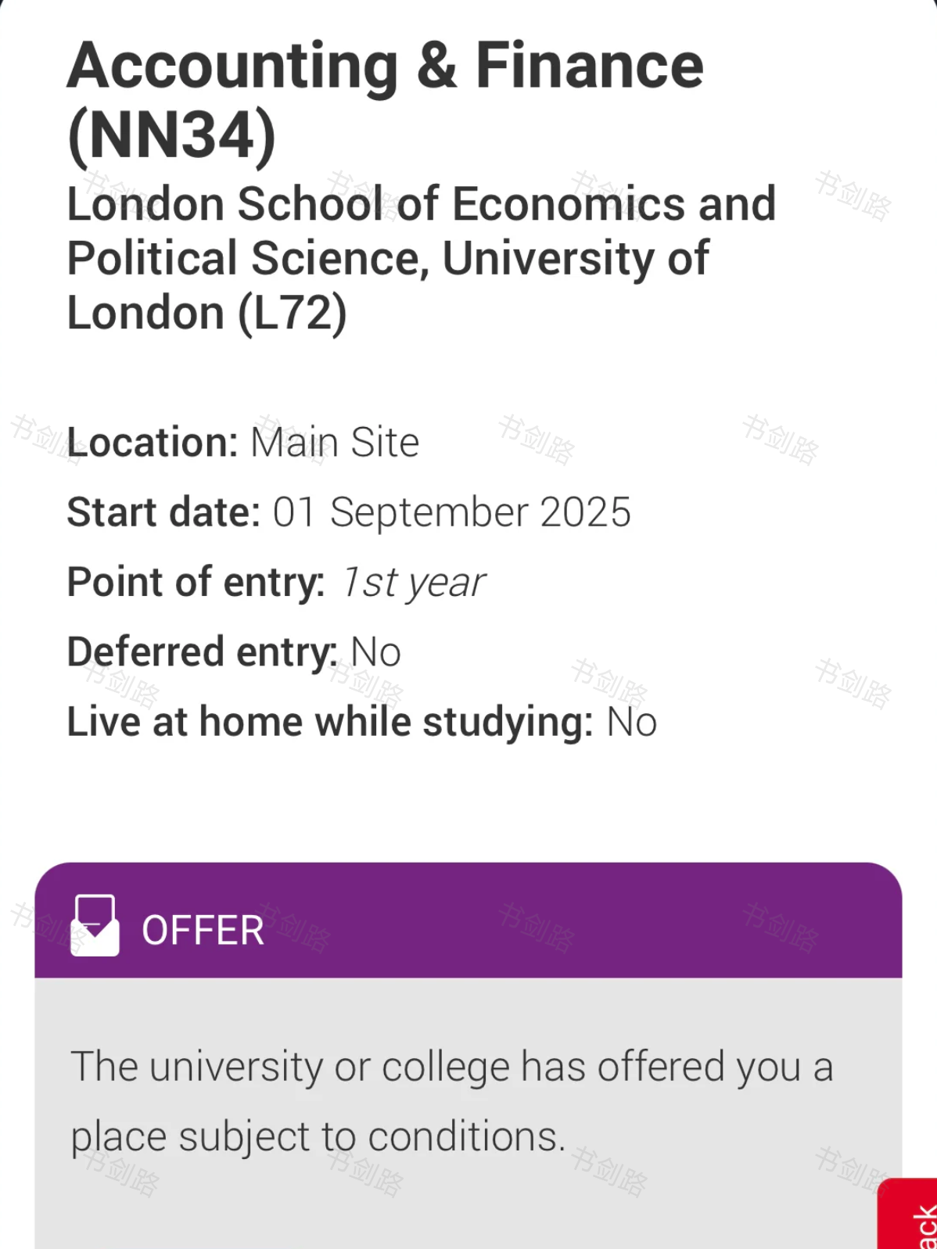Viewport: 937px width, 1249px height.
Task: Click the Point of entry label
Action: (x=196, y=583)
